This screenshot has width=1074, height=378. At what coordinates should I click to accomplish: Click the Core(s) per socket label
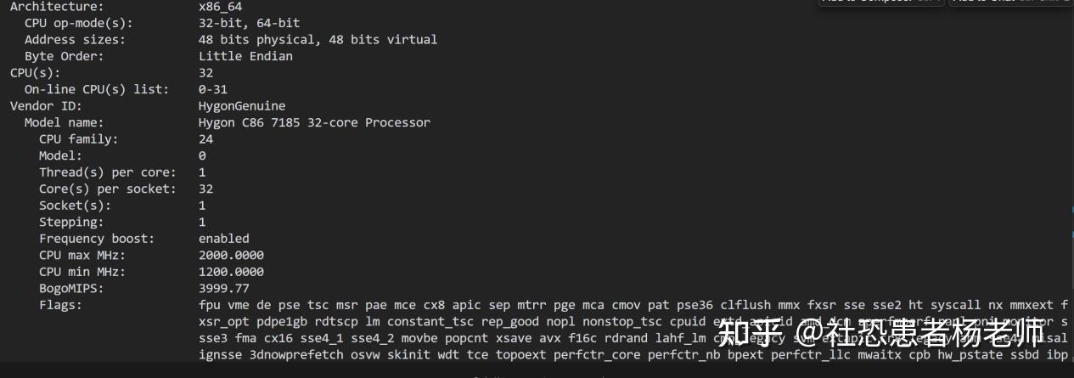(x=108, y=189)
